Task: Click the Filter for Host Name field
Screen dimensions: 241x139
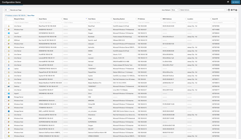Action: tap(100, 22)
